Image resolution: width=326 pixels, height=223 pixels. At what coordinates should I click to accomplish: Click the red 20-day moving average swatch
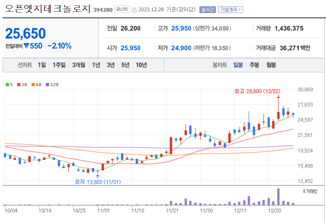pyautogui.click(x=19, y=85)
